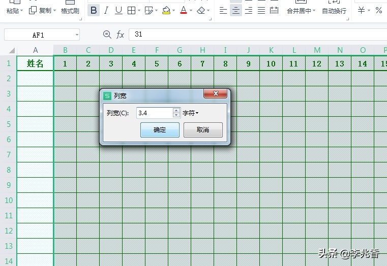Click the percent style icon
The width and height of the screenshot is (387, 266).
coord(378,10)
